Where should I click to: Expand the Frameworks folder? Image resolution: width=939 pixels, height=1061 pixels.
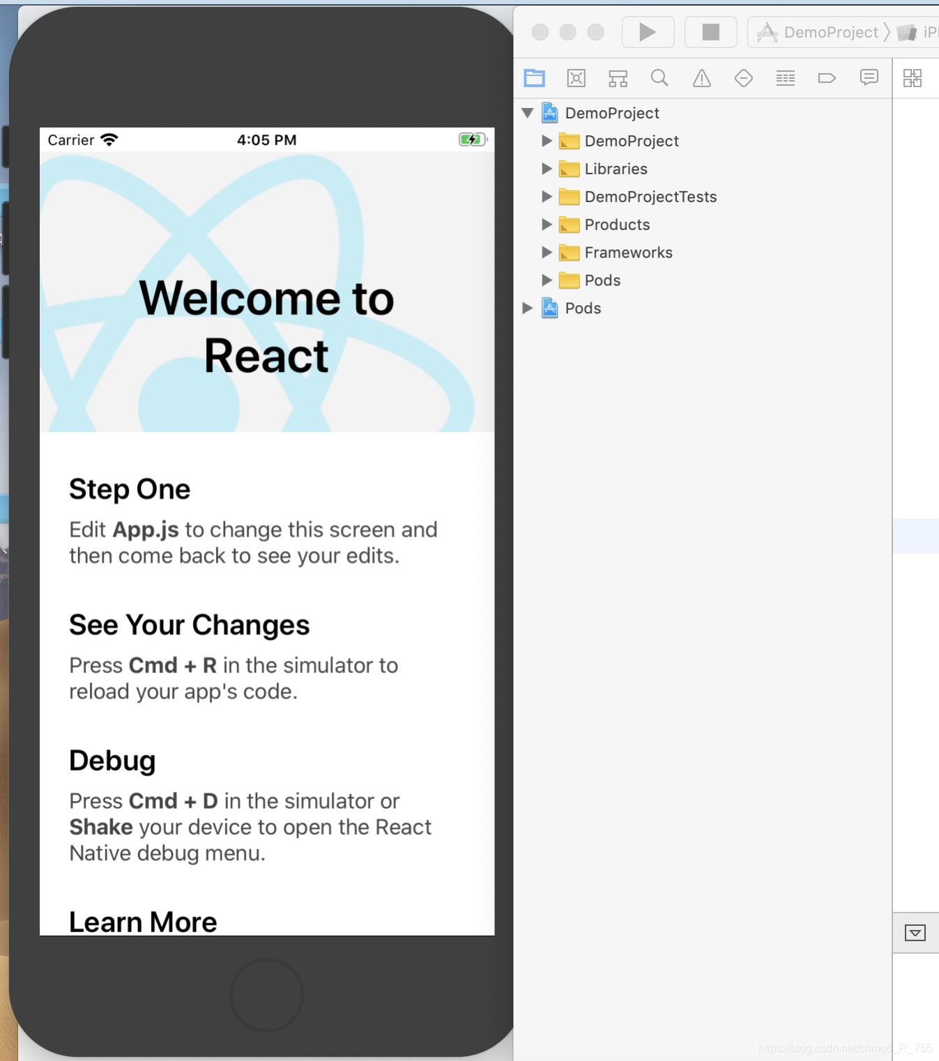[547, 252]
